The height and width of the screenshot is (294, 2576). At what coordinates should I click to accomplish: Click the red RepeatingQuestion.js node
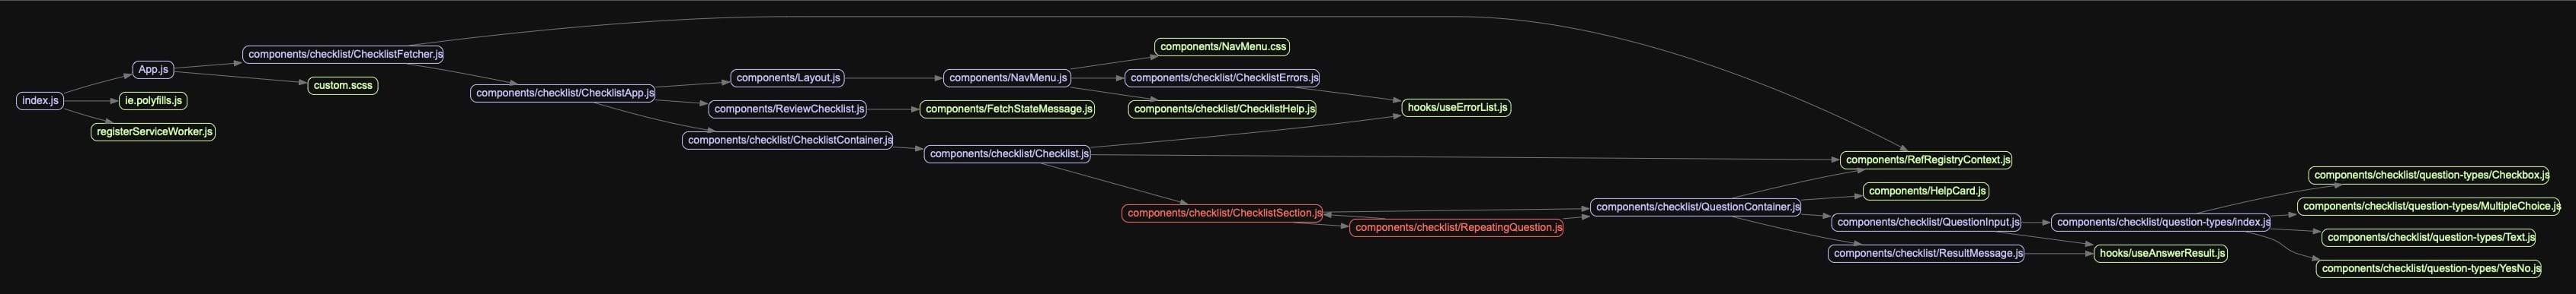(1457, 228)
